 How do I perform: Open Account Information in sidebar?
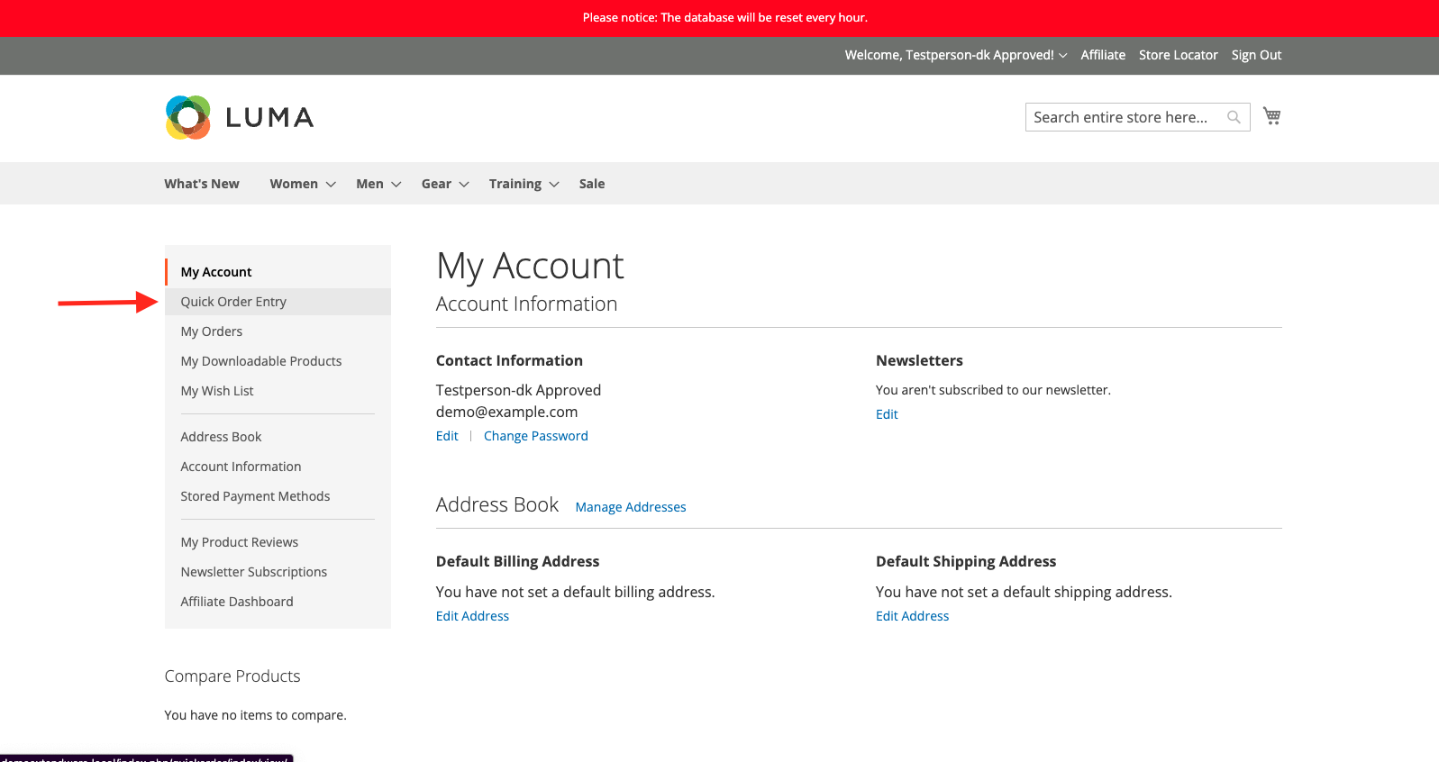[241, 467]
